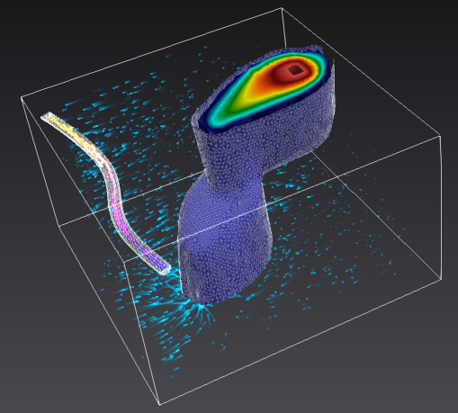458x413 pixels.
Task: Select the far left bounding box corner
Action: point(22,97)
